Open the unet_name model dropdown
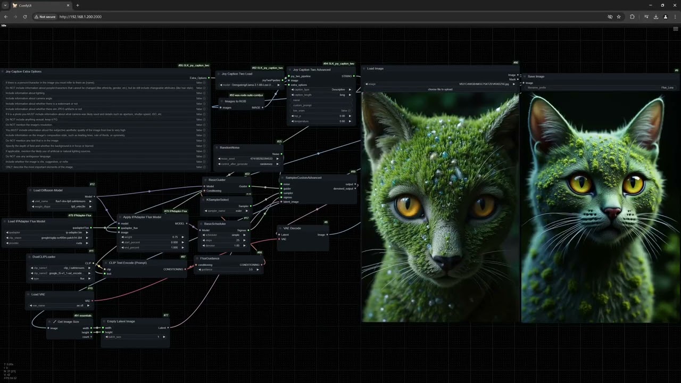The height and width of the screenshot is (383, 681). pyautogui.click(x=61, y=202)
